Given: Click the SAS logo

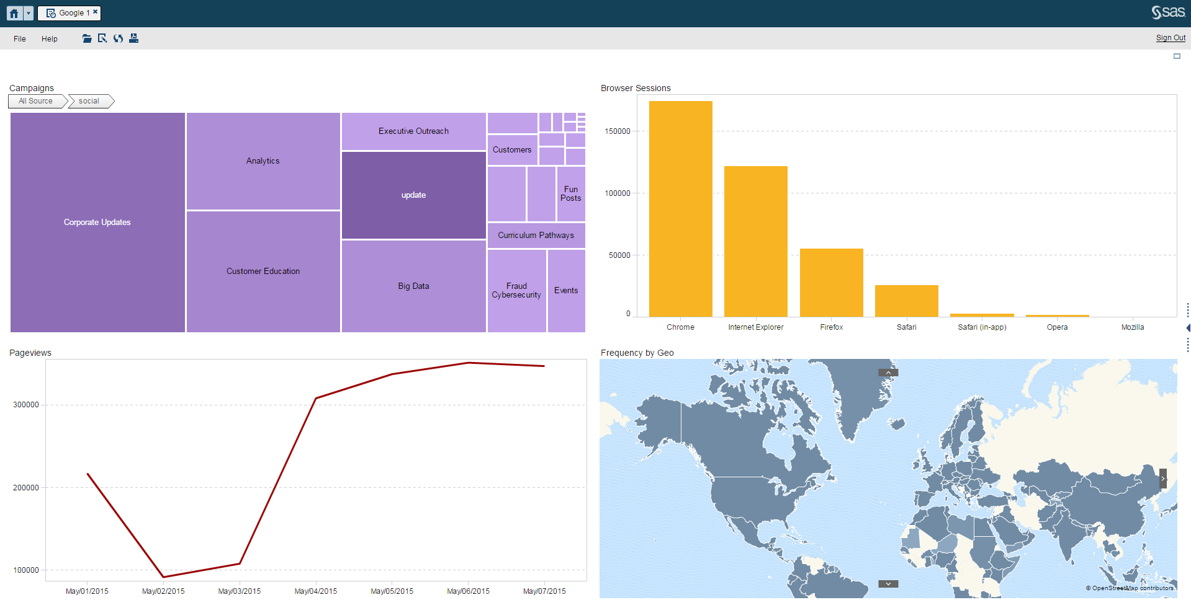Looking at the screenshot, I should pyautogui.click(x=1168, y=12).
